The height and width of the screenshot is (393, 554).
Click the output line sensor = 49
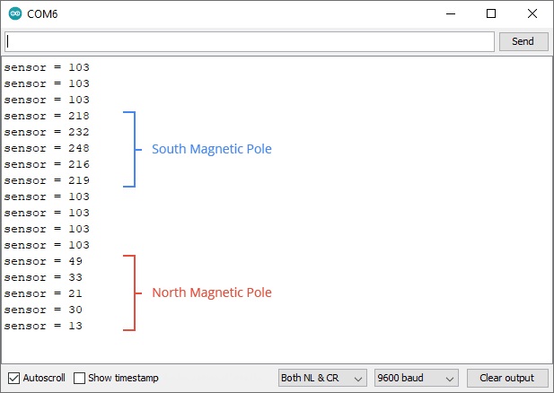click(43, 261)
